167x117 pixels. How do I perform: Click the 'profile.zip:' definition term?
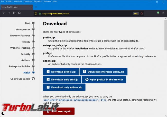(x=49, y=38)
